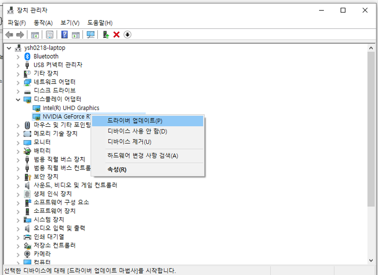Open the 동작(A) menu
This screenshot has width=378, height=275.
click(43, 23)
